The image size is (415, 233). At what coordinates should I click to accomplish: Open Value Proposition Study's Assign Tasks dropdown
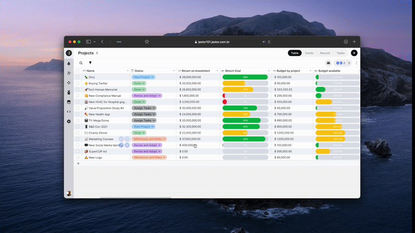(144, 108)
